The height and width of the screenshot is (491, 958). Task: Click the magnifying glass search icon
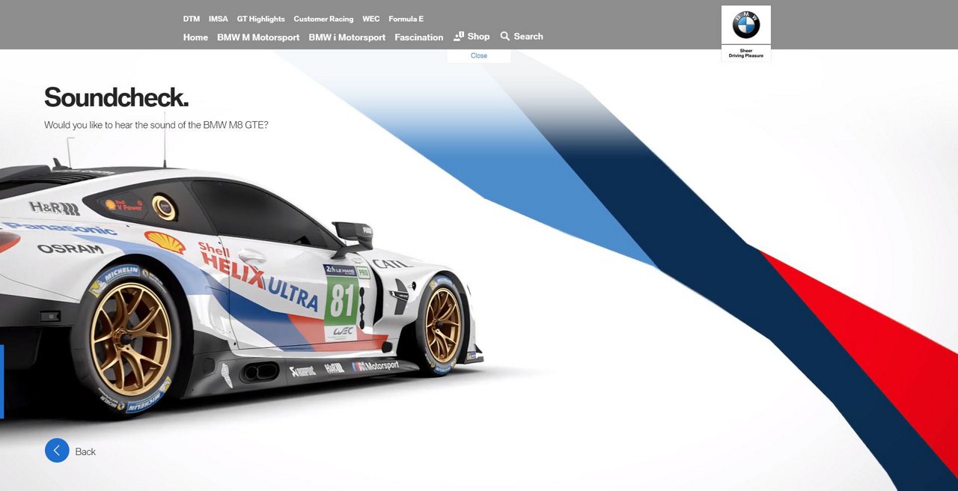click(x=505, y=36)
